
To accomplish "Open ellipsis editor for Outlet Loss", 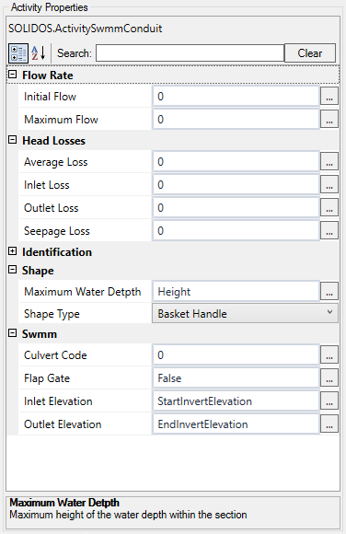I will click(329, 208).
